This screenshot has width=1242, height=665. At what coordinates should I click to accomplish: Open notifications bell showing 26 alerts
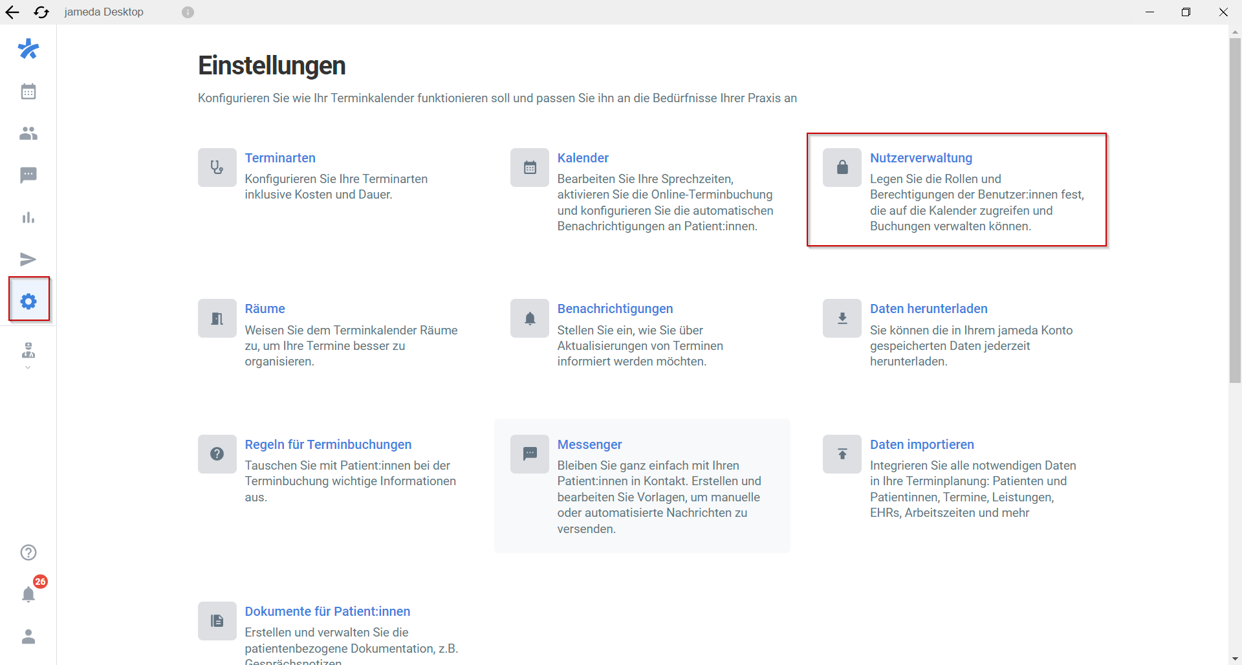(28, 594)
